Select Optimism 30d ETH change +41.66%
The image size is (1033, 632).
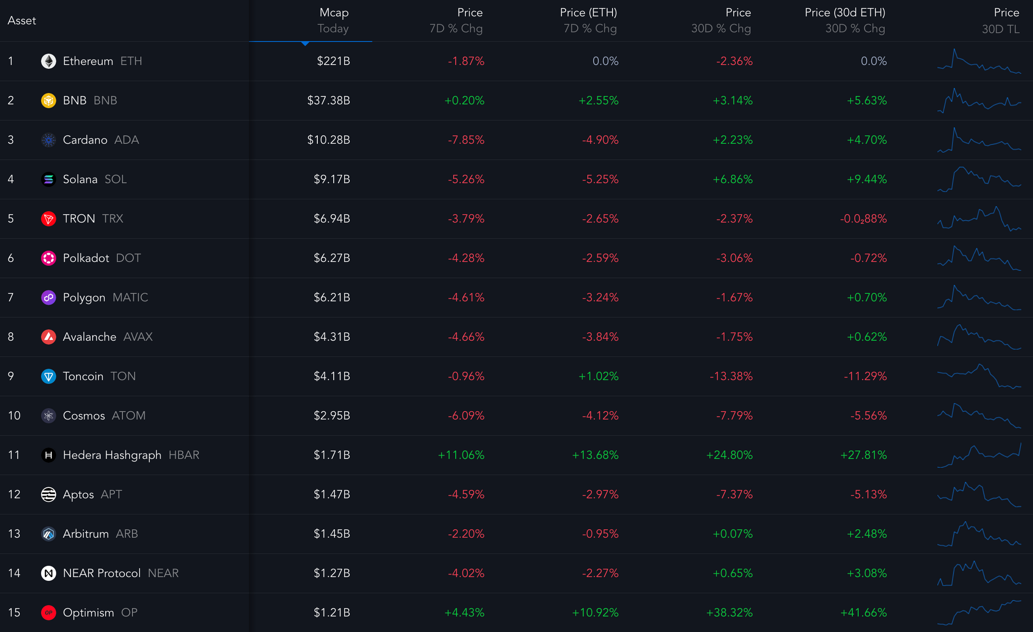(x=863, y=613)
